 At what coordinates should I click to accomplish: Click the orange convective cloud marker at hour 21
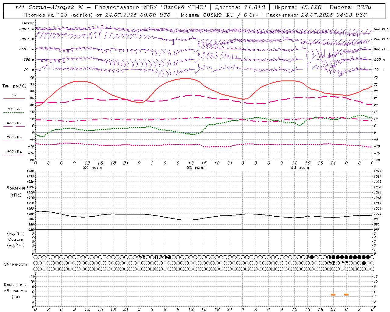333,295
